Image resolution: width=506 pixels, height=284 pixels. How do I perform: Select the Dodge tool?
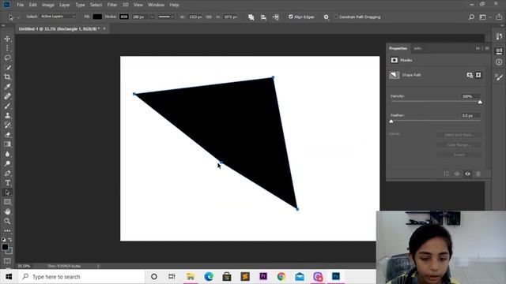7,163
